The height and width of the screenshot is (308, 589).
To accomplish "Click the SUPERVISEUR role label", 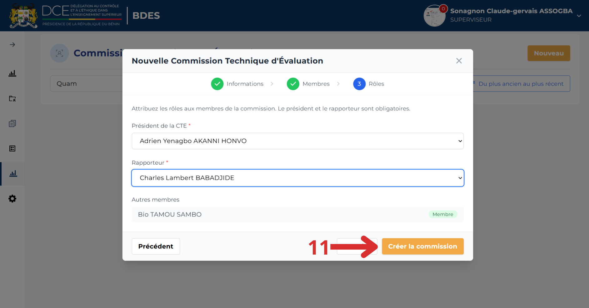I will point(471,20).
